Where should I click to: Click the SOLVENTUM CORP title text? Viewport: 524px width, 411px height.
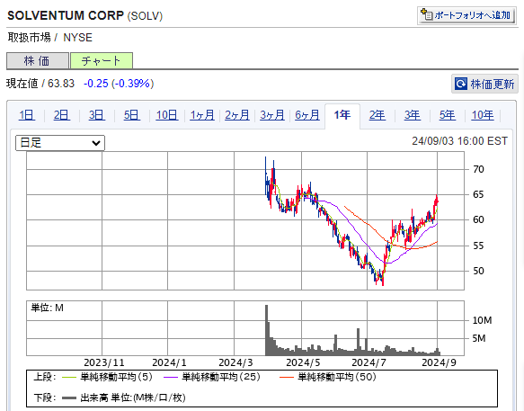[66, 15]
